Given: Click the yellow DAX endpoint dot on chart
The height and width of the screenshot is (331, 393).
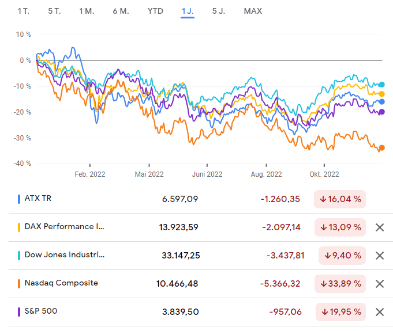Looking at the screenshot, I should click(381, 94).
